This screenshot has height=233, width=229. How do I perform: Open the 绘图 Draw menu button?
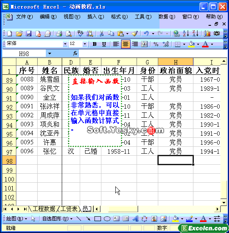(x=17, y=219)
